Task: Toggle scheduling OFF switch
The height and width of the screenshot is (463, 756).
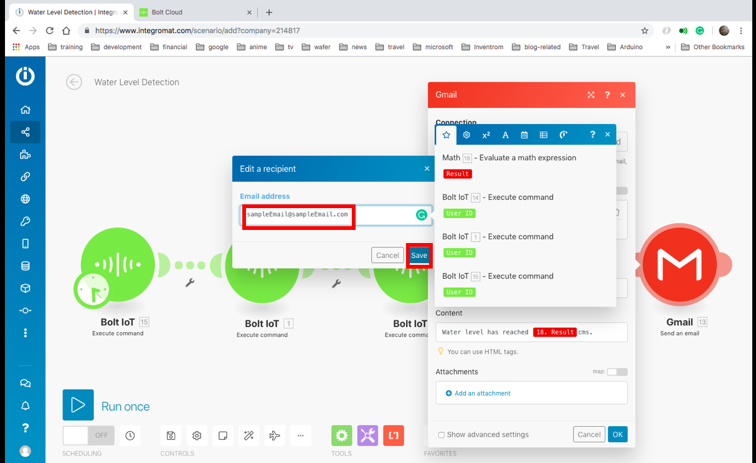Action: tap(88, 436)
